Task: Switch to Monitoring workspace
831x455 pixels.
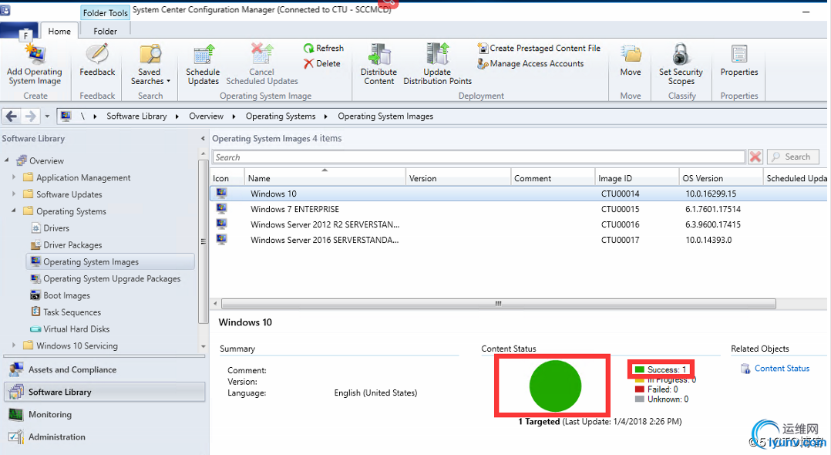Action: [104, 414]
